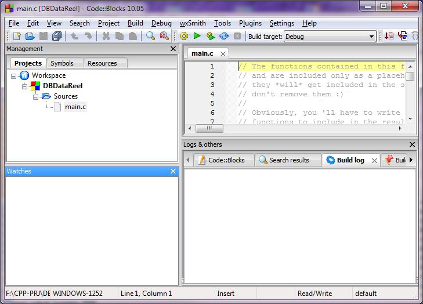The image size is (423, 304).
Task: Click the Sources folder icon
Action: click(46, 96)
